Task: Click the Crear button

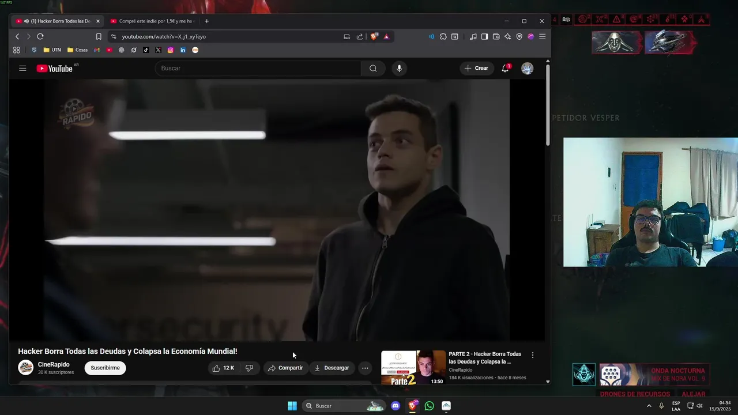Action: [476, 68]
